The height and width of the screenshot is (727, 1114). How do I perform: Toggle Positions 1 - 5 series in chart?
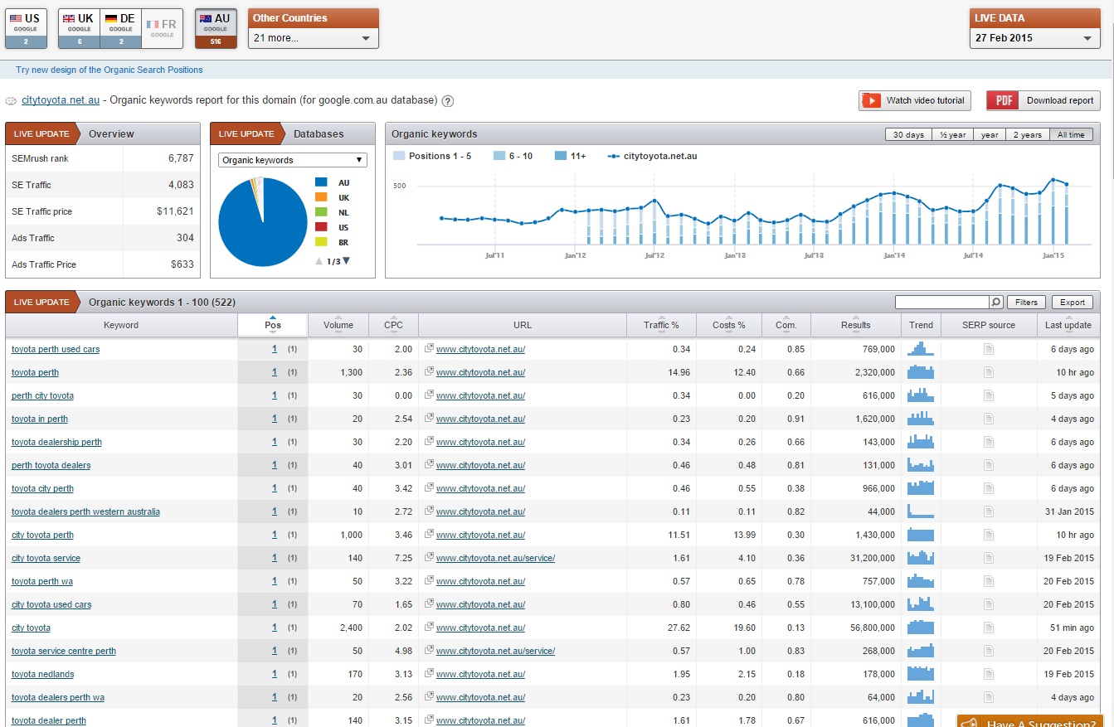coord(432,156)
